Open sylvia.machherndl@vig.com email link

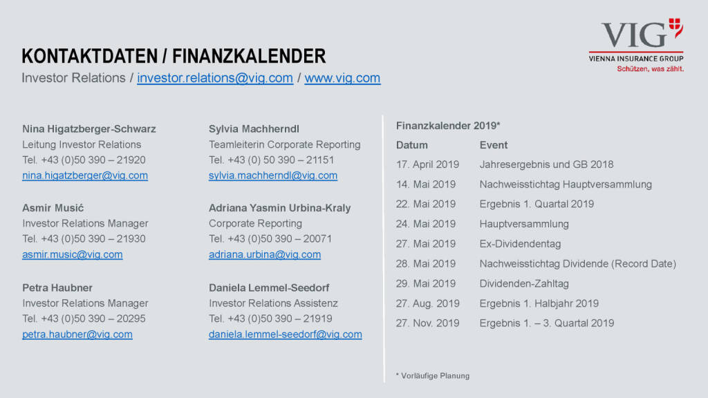273,176
